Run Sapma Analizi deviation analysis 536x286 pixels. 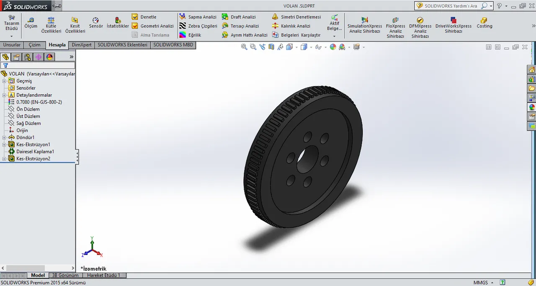tap(198, 17)
